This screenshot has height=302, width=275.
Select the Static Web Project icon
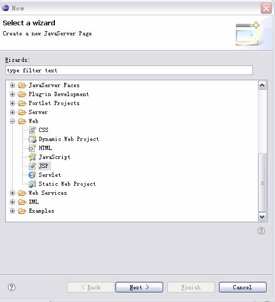[x=32, y=184]
